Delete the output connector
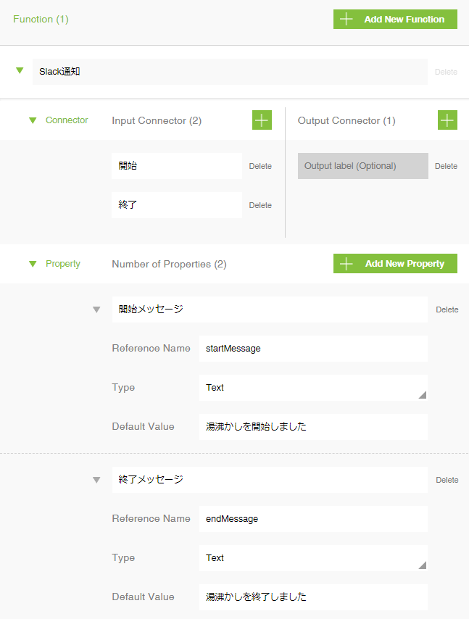Viewport: 469px width, 619px height. tap(446, 166)
